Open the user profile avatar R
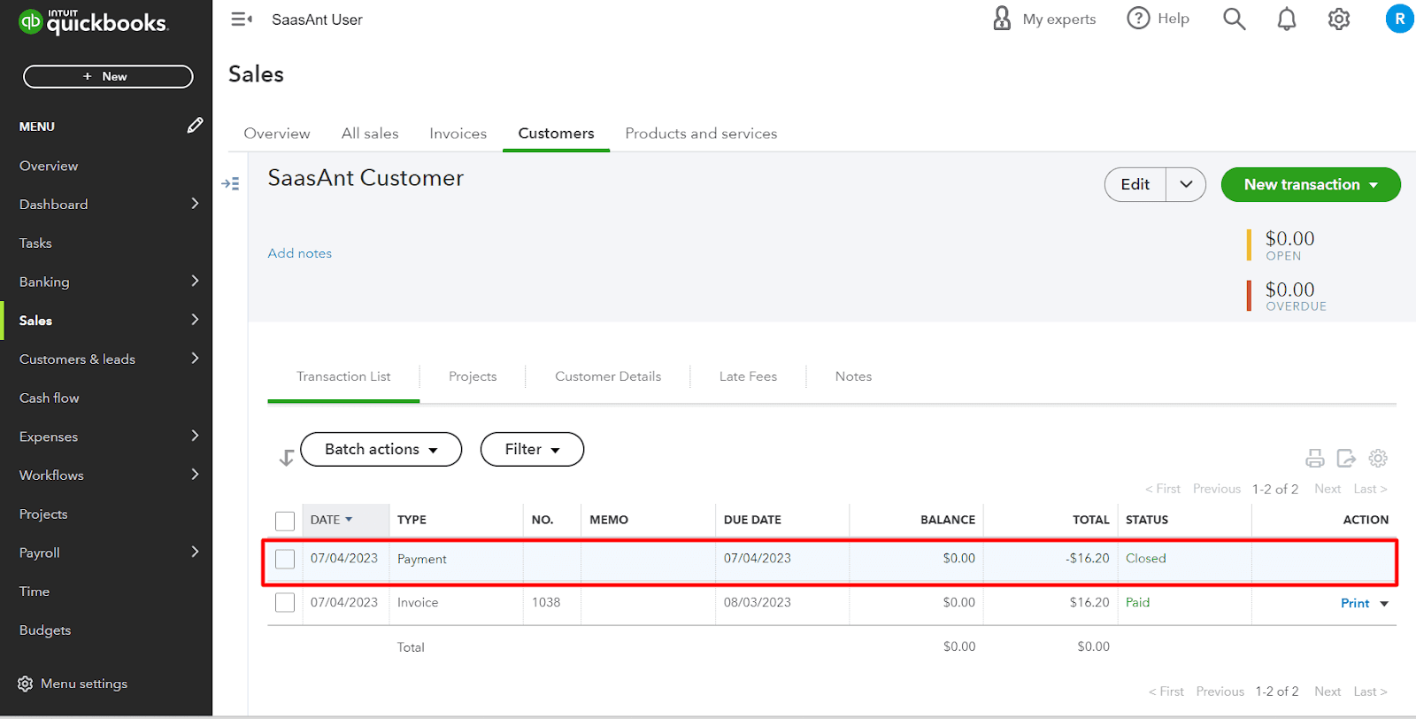The image size is (1416, 719). [x=1400, y=19]
